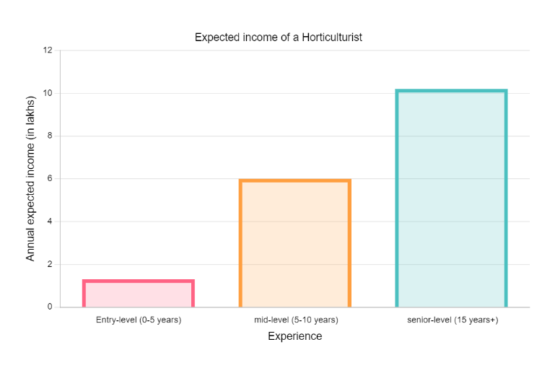Select the 'Entry-level (0-5 years)' axis label
Image resolution: width=555 pixels, height=368 pixels.
point(139,320)
